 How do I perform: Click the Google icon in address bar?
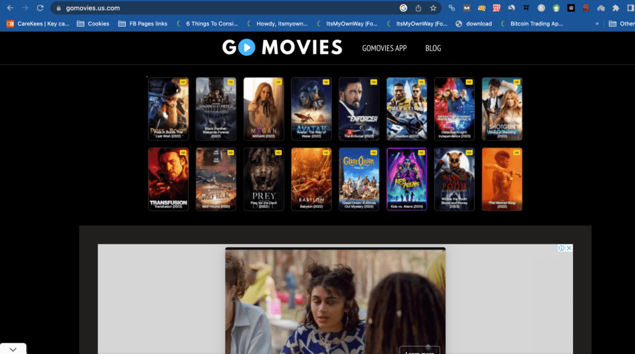(x=403, y=7)
